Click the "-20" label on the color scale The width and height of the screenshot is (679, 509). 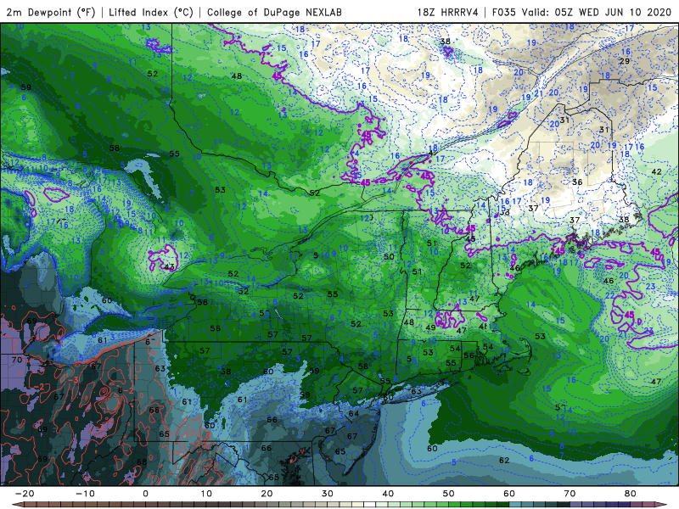tap(25, 494)
